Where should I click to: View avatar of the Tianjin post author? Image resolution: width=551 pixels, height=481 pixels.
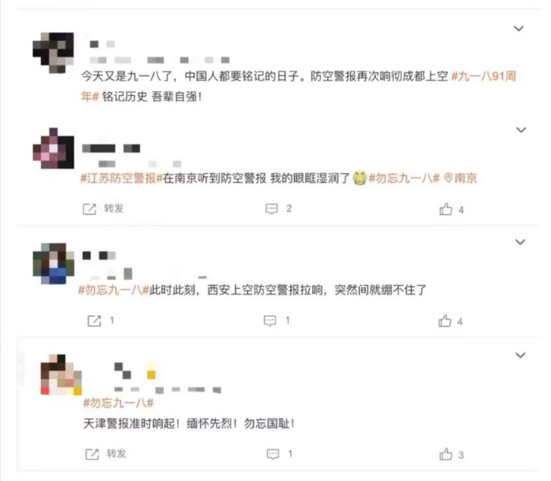(61, 375)
